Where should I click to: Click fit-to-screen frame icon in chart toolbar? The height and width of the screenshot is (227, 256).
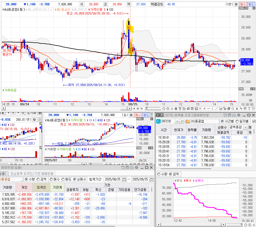[x=245, y=108]
